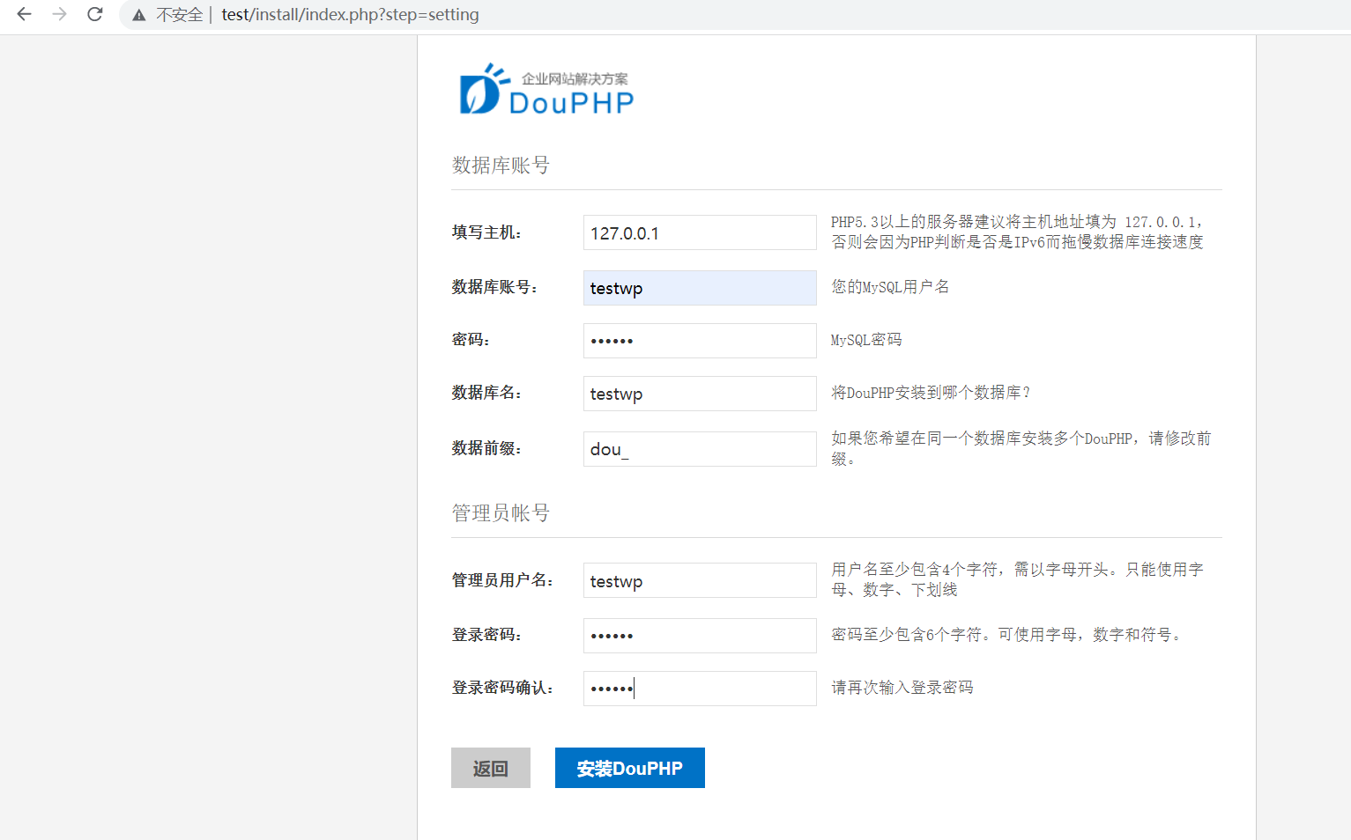Edit the table prefix field dou_
1351x840 pixels.
click(x=700, y=449)
